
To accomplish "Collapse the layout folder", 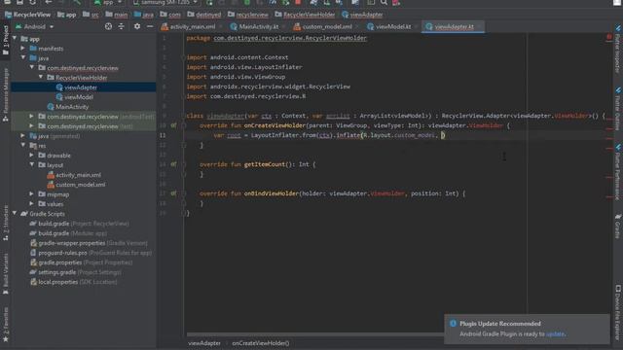I will [31, 164].
